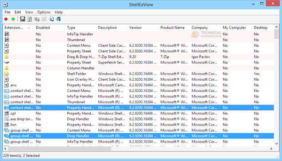Select the 'Microsoft Cam...' description cell

point(112,85)
